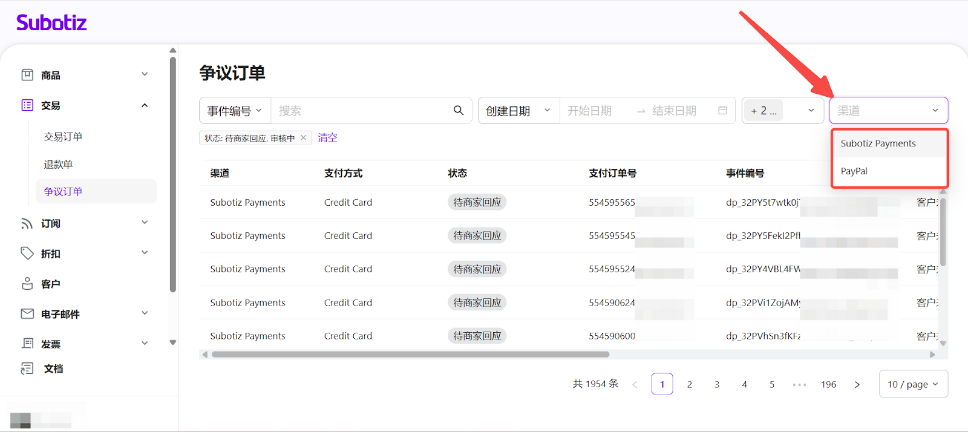Select PayPal in channel dropdown

[854, 171]
